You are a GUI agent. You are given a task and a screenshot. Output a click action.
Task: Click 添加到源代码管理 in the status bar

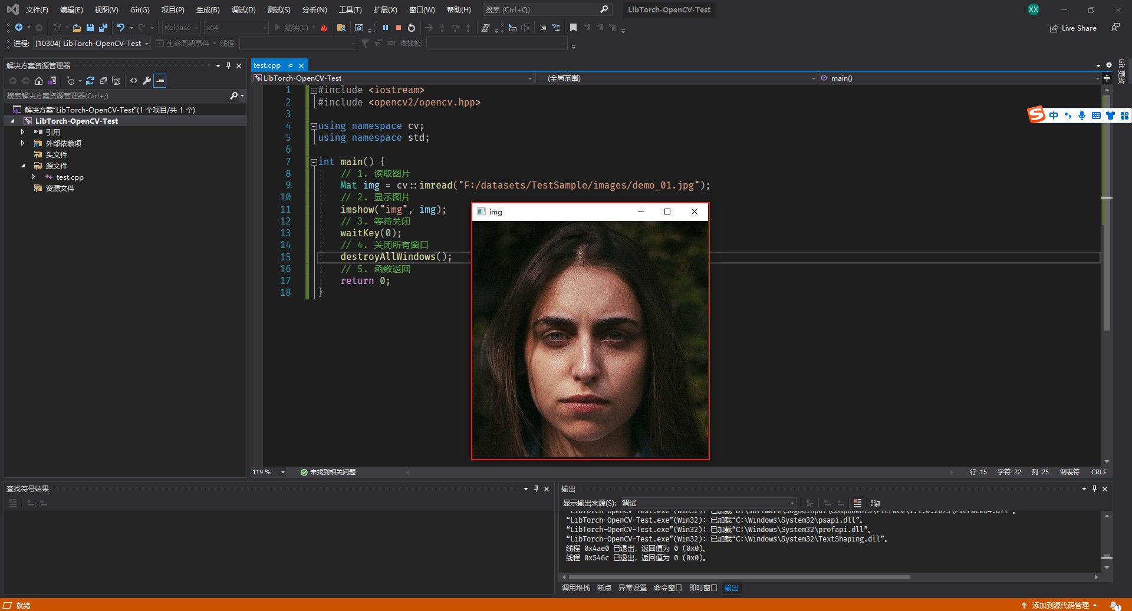tap(1060, 605)
